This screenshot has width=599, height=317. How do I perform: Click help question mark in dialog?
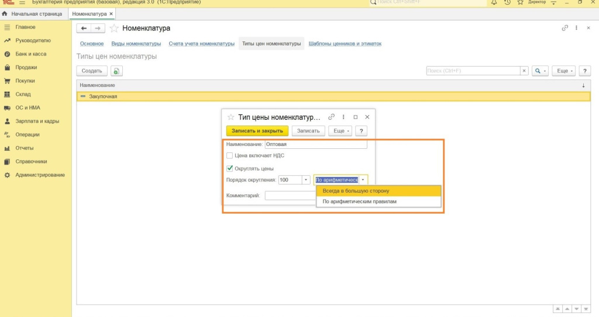(x=363, y=131)
